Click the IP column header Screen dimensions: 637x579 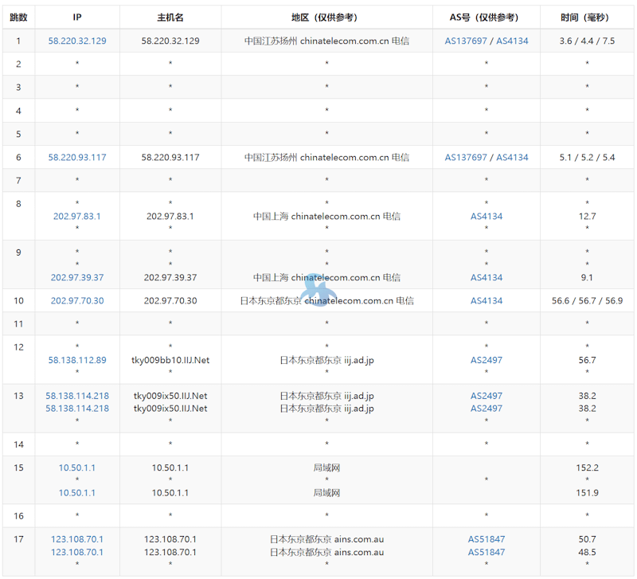[x=77, y=18]
